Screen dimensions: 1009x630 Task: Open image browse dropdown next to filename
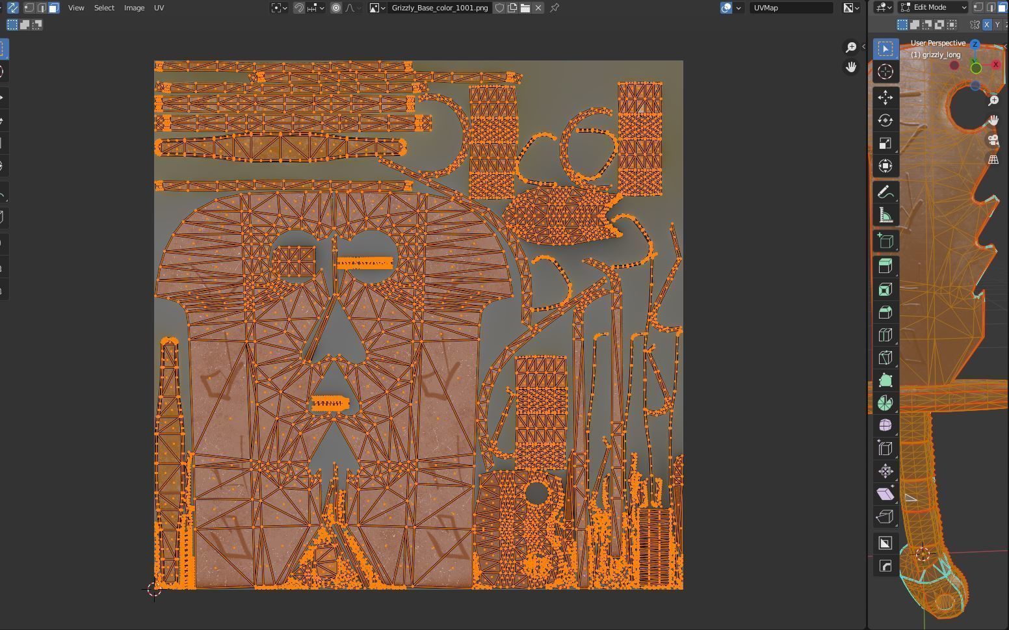pos(378,8)
